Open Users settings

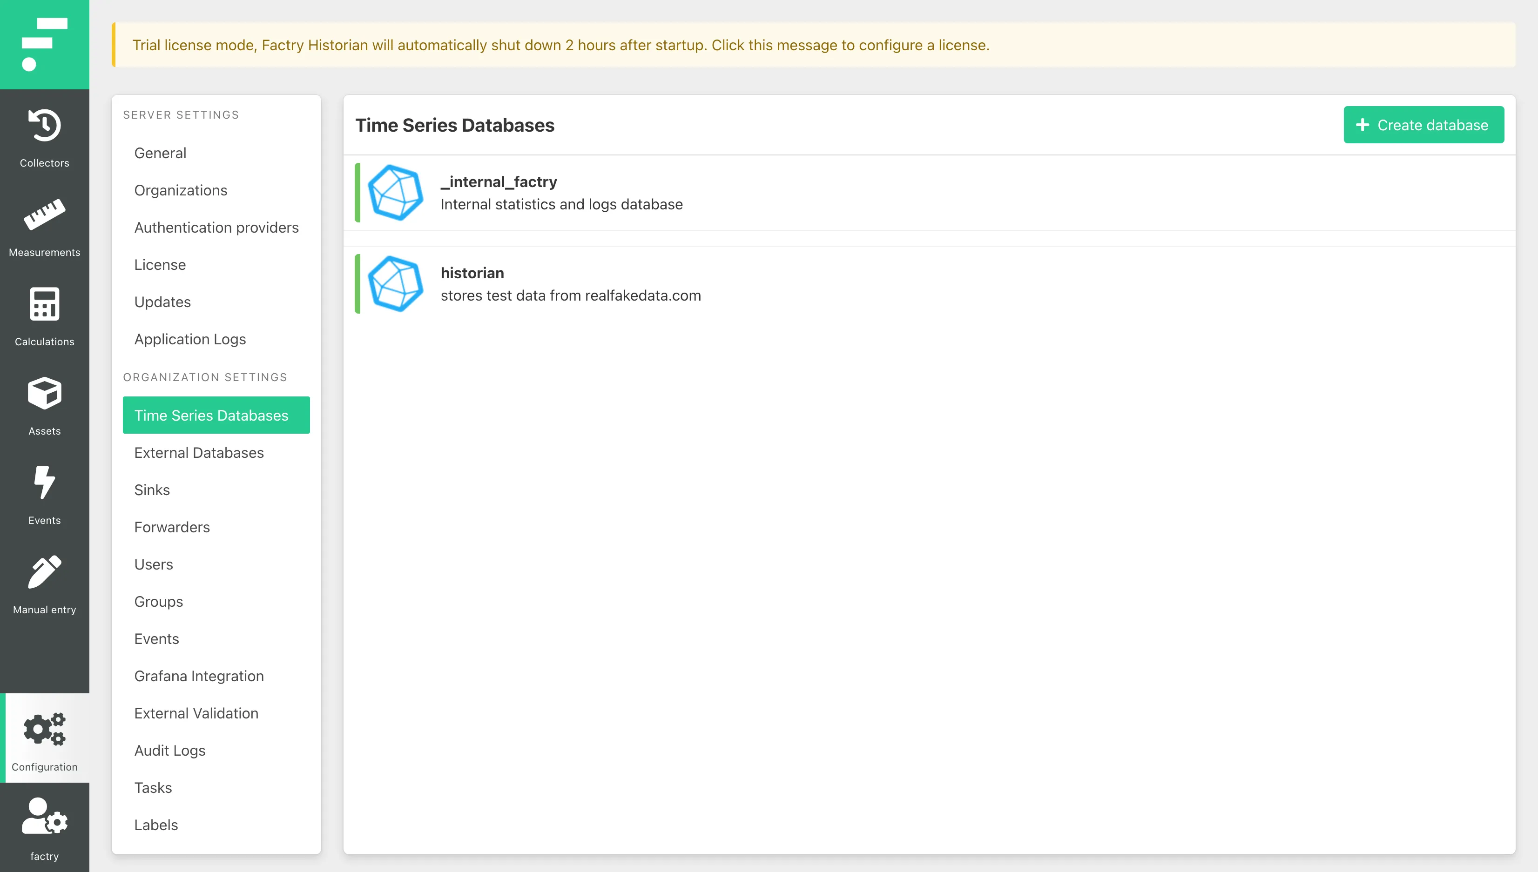[216, 564]
